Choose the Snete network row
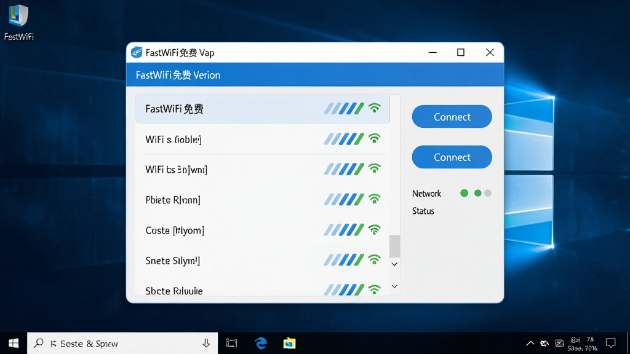The height and width of the screenshot is (354, 630). tap(262, 261)
